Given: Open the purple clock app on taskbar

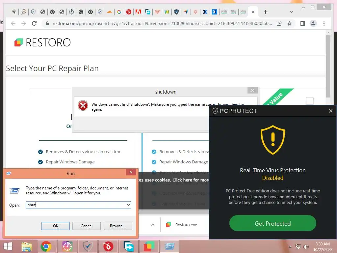Looking at the screenshot, I should coord(67,246).
